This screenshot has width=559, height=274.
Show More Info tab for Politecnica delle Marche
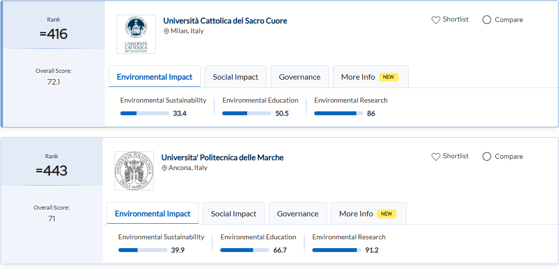click(x=368, y=214)
